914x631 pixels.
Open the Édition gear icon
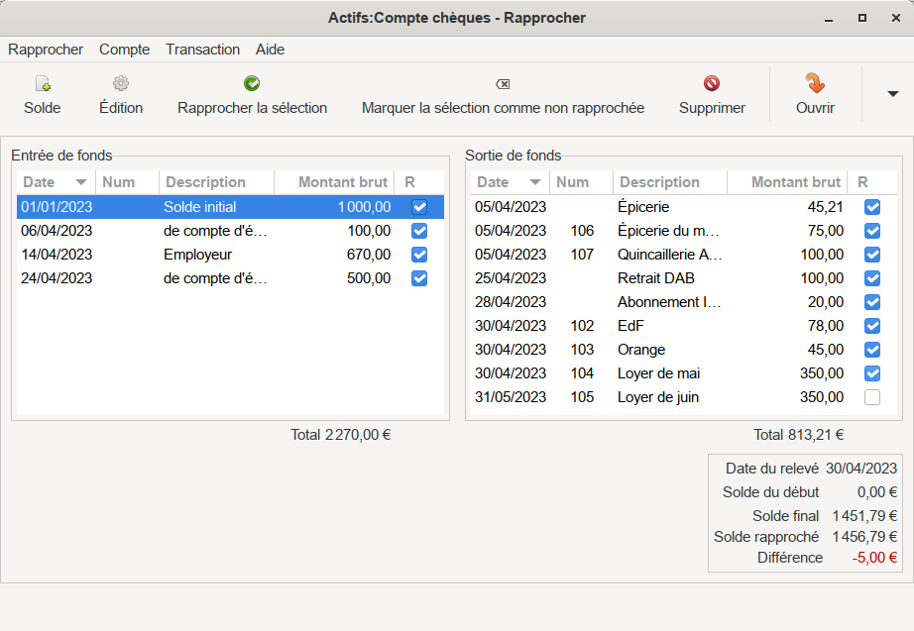click(x=121, y=84)
